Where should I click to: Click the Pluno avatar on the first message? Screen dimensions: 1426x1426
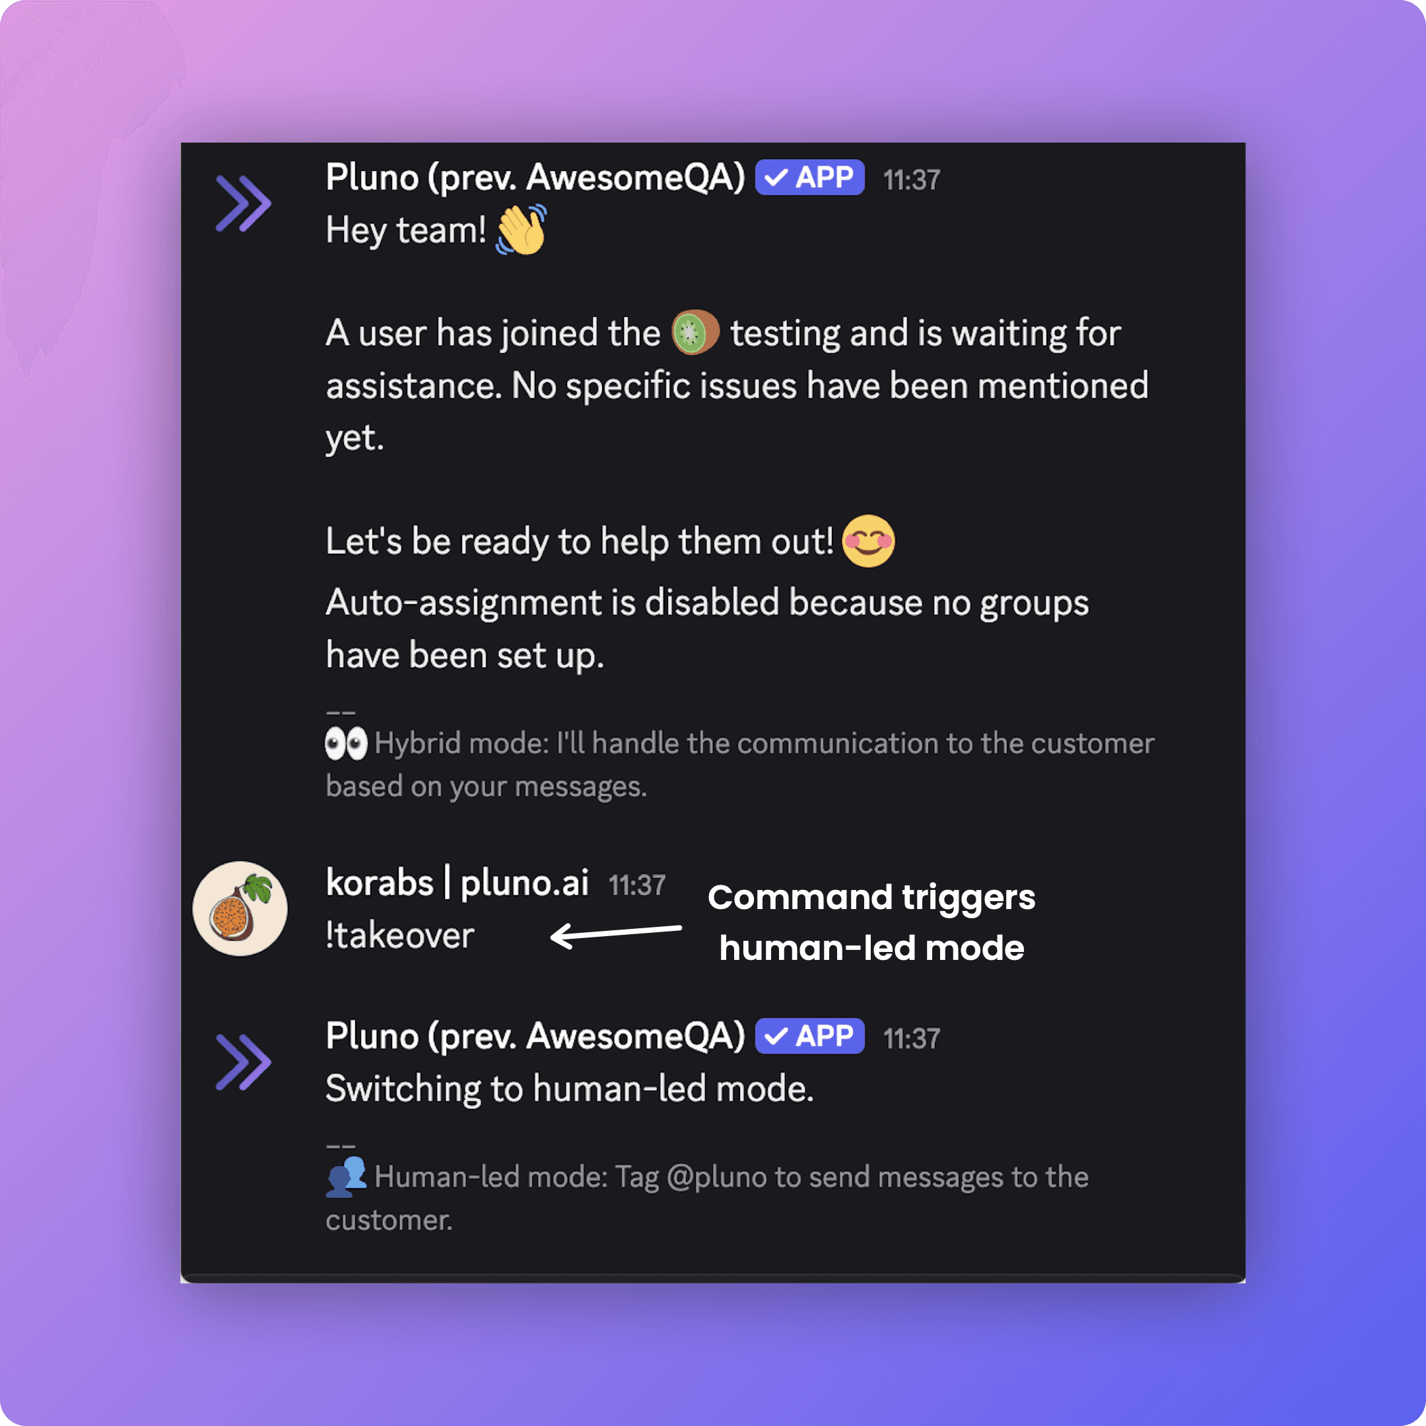point(243,203)
